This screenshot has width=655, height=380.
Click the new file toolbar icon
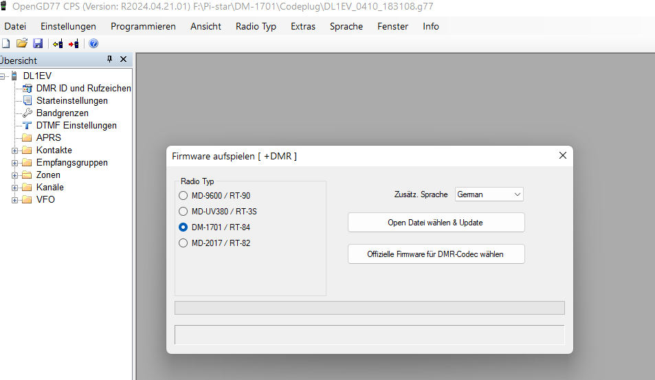[5, 43]
